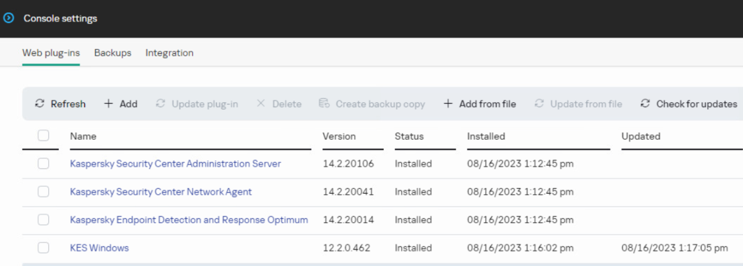Open Kaspersky Security Center Administration Server link
This screenshot has height=266, width=743.
coord(175,164)
